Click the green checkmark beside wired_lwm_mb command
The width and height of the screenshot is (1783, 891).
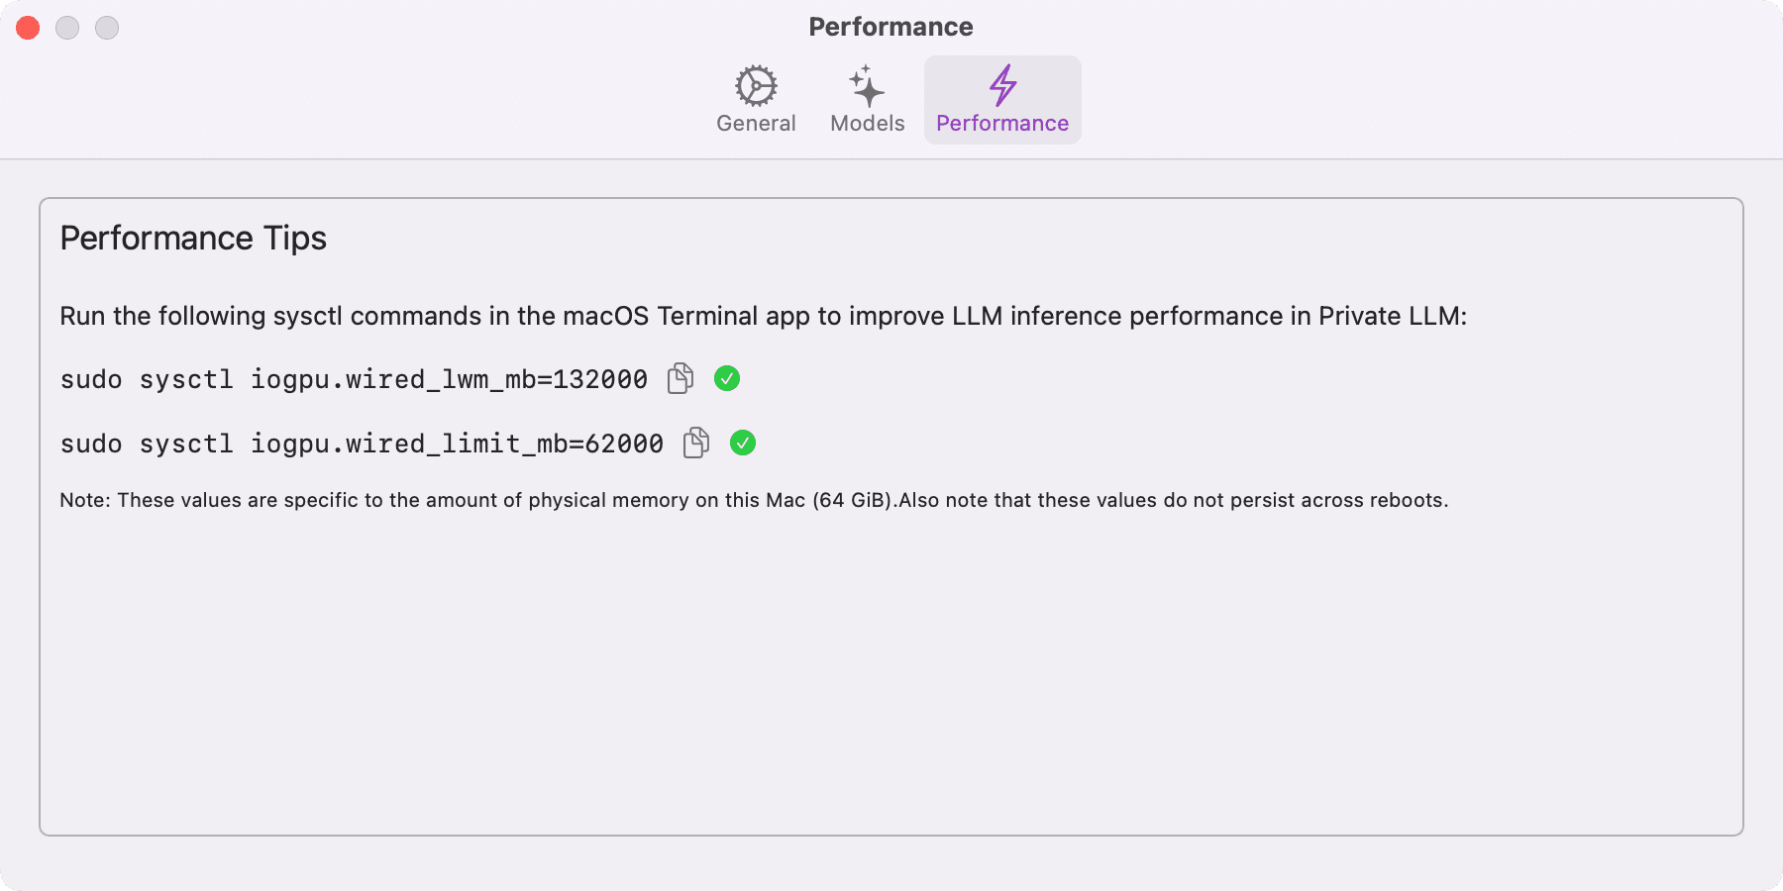tap(727, 379)
